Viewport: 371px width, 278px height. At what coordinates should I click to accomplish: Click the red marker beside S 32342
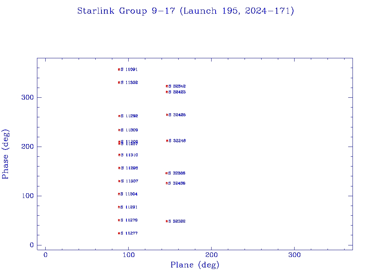pos(167,86)
